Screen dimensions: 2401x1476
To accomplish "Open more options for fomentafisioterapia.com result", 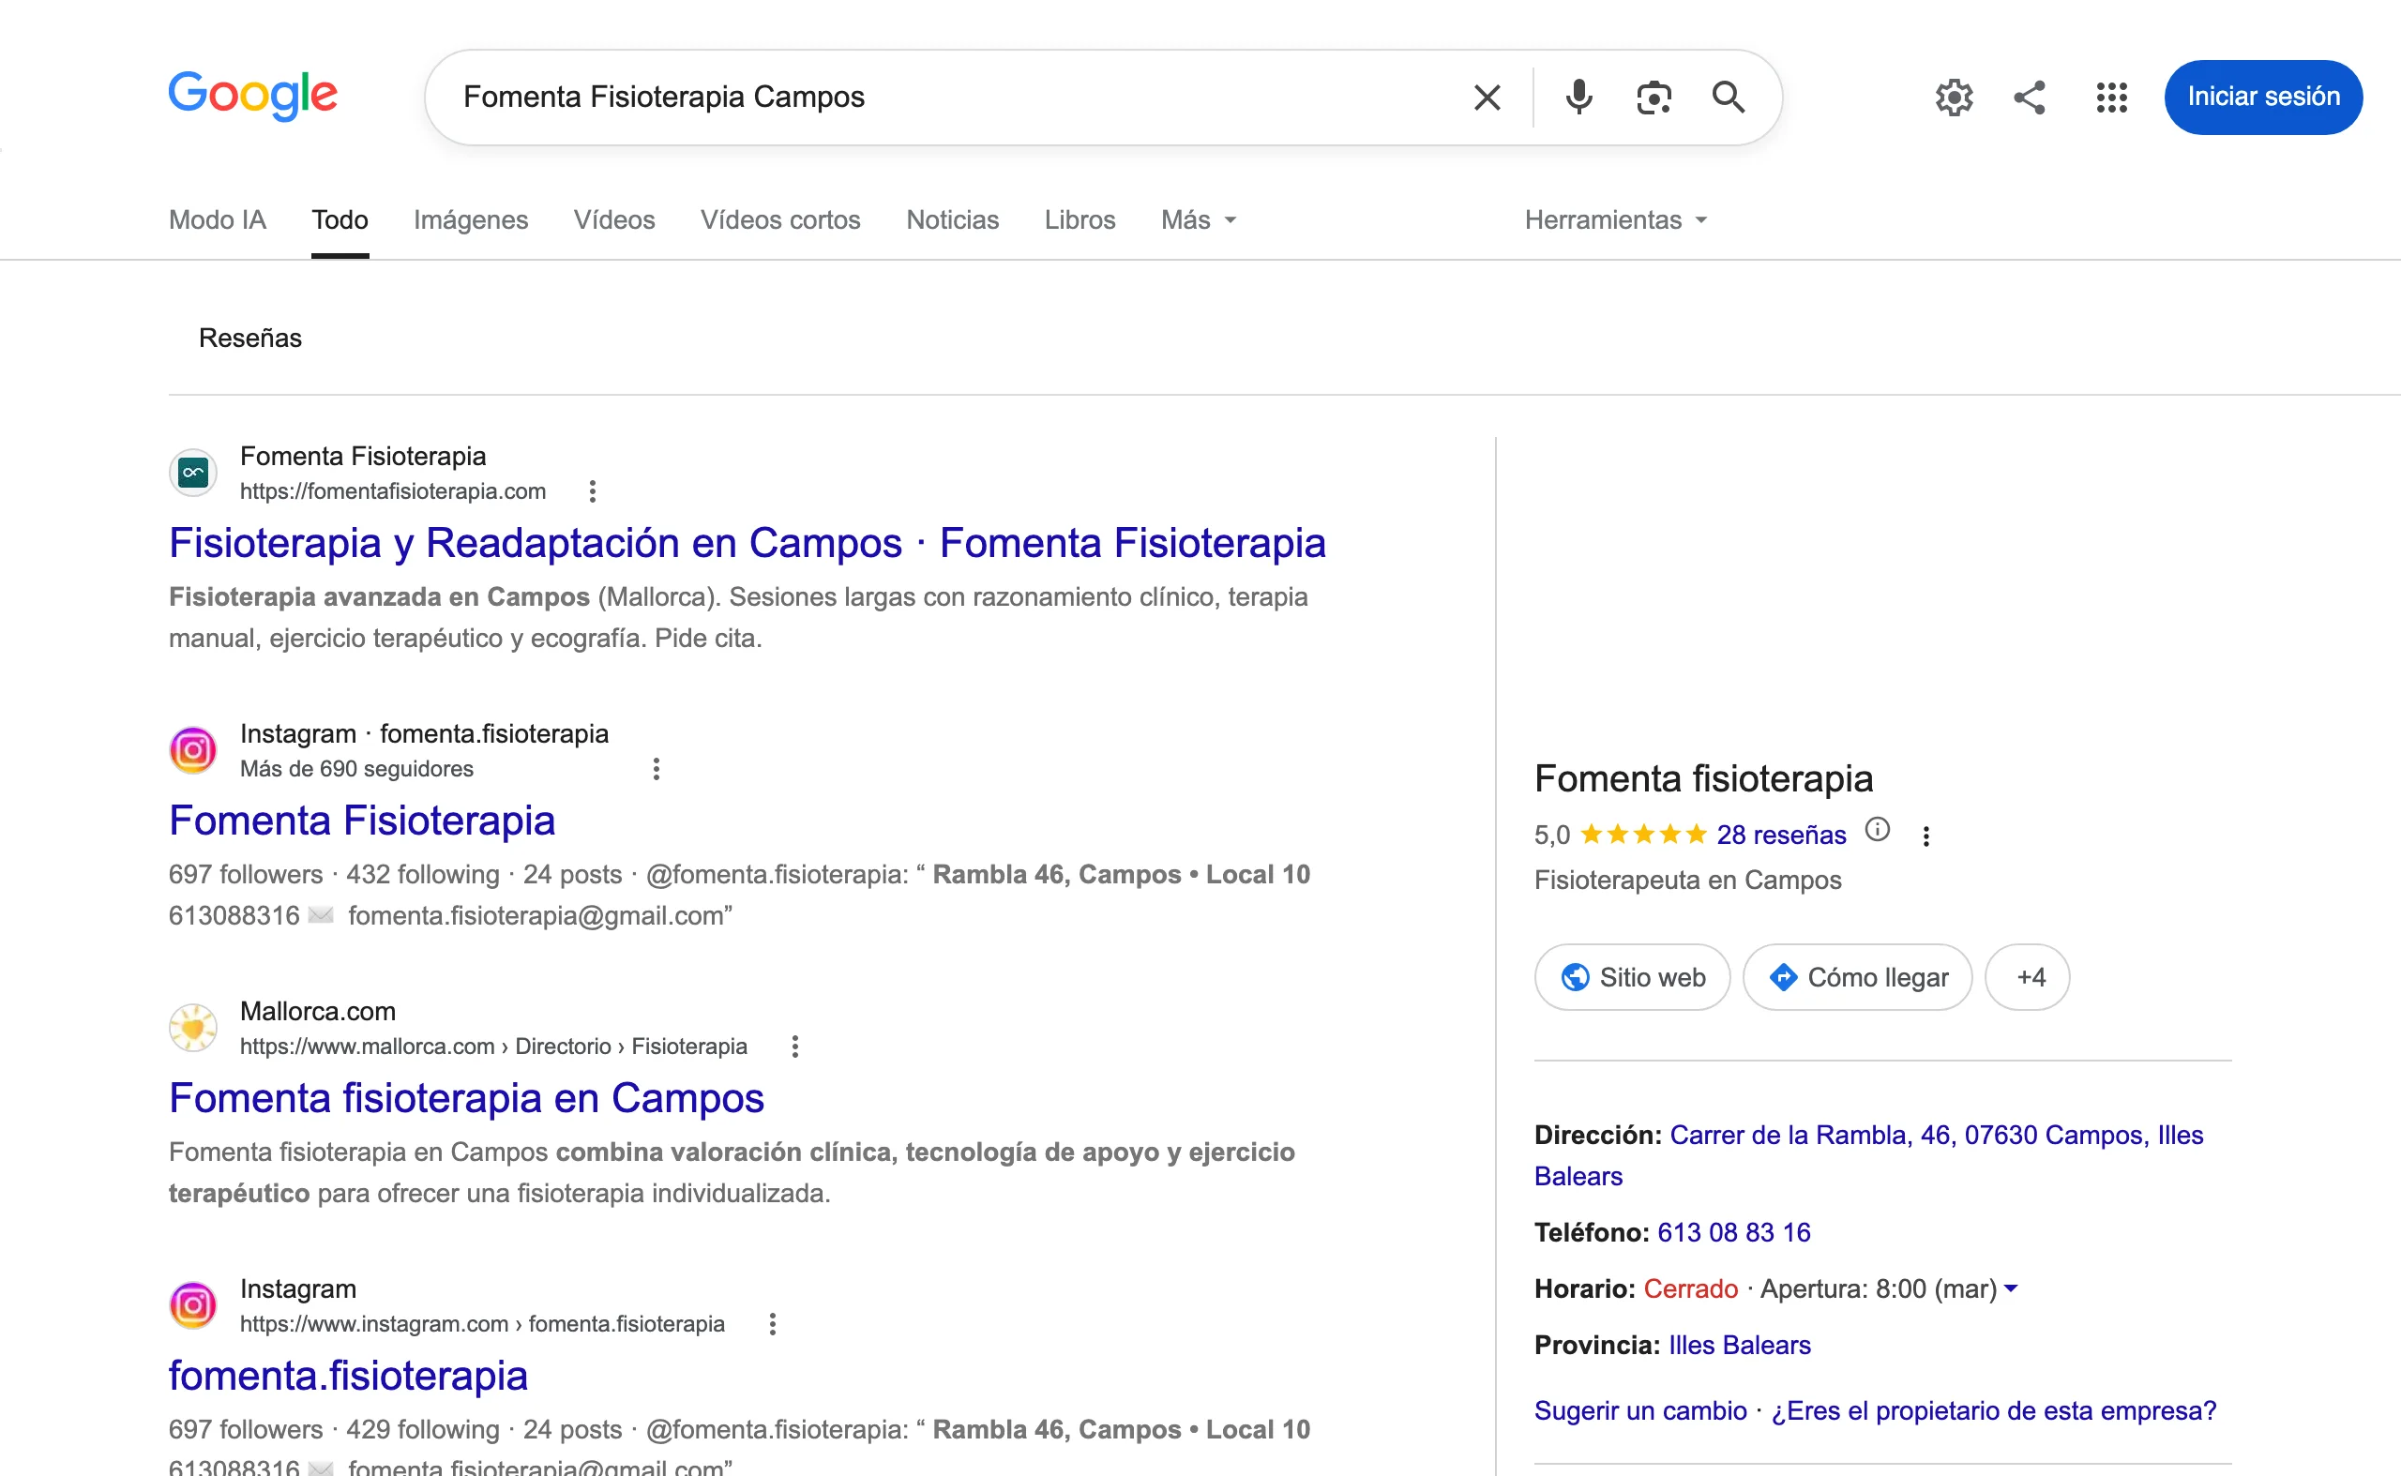I will coord(592,491).
